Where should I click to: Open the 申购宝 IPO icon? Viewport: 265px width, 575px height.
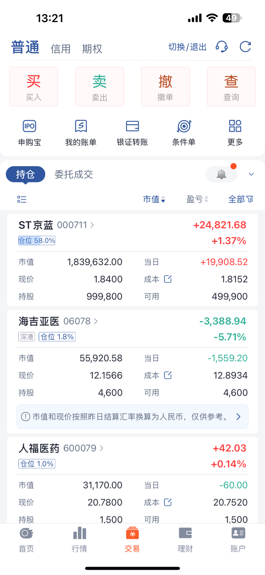point(29,126)
